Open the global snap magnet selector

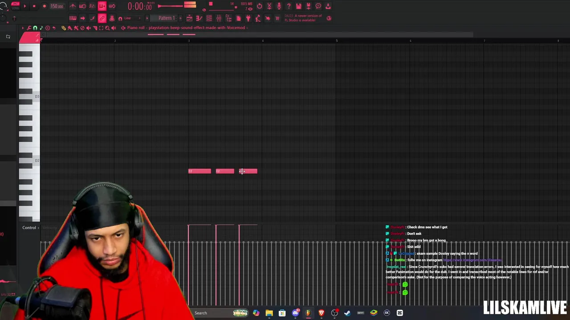coord(120,19)
